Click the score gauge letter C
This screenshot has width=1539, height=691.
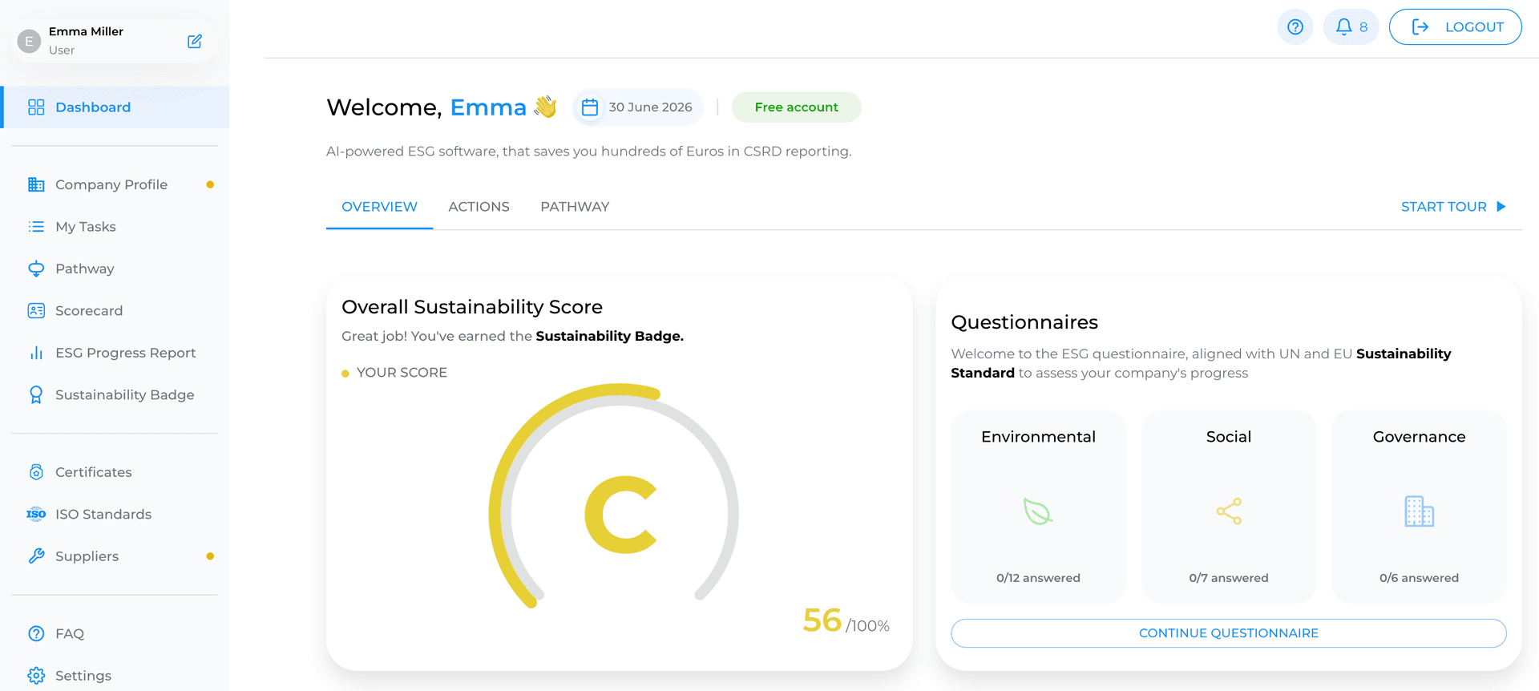point(620,514)
